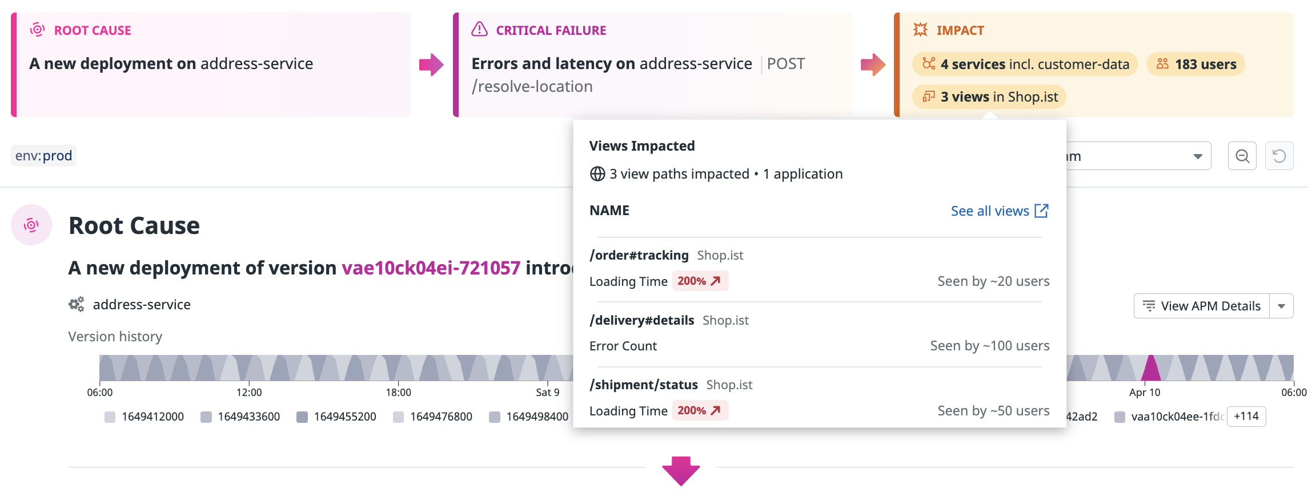Click the Critical Failure warning triangle icon
Image resolution: width=1308 pixels, height=501 pixels.
click(479, 29)
